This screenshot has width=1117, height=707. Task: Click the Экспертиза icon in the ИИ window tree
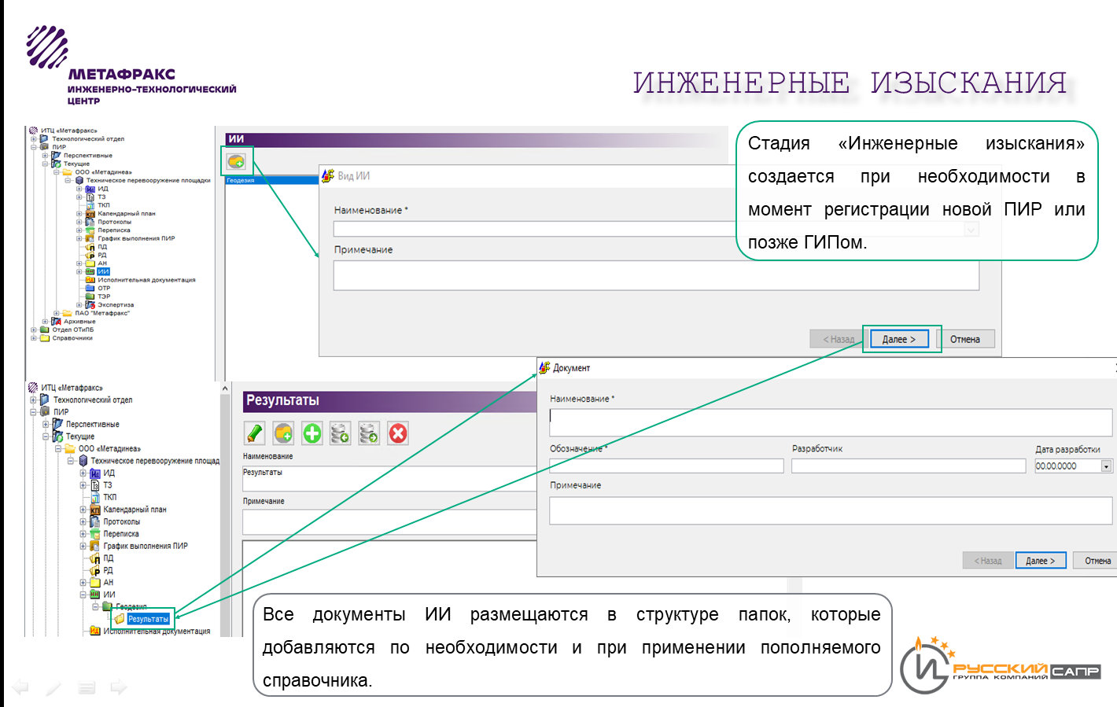(90, 305)
